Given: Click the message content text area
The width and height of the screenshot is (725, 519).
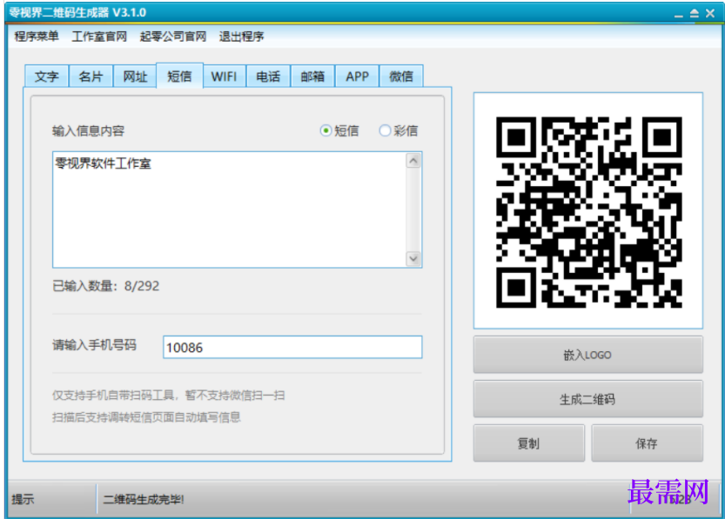Looking at the screenshot, I should coord(230,210).
